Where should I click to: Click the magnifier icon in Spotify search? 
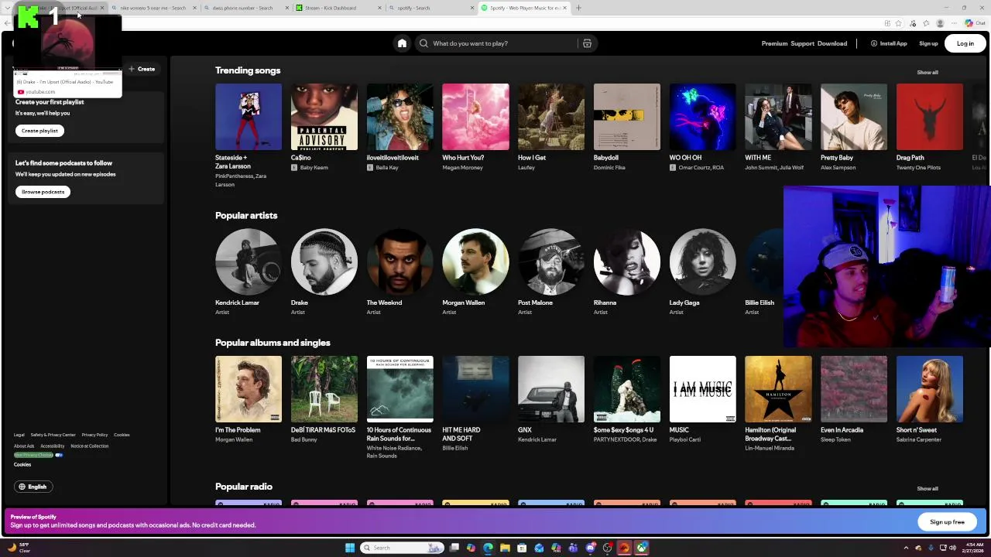pos(423,43)
